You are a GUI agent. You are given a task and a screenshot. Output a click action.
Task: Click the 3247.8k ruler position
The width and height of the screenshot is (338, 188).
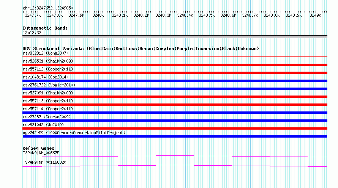pyautogui.click(x=55, y=15)
